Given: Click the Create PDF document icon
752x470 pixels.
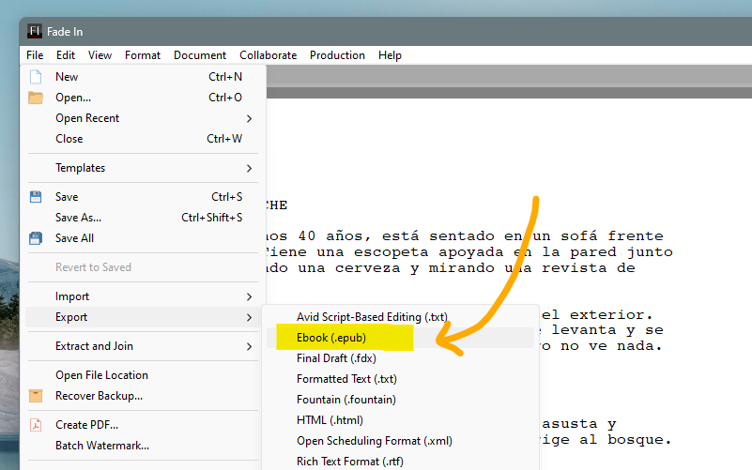Looking at the screenshot, I should click(x=36, y=425).
